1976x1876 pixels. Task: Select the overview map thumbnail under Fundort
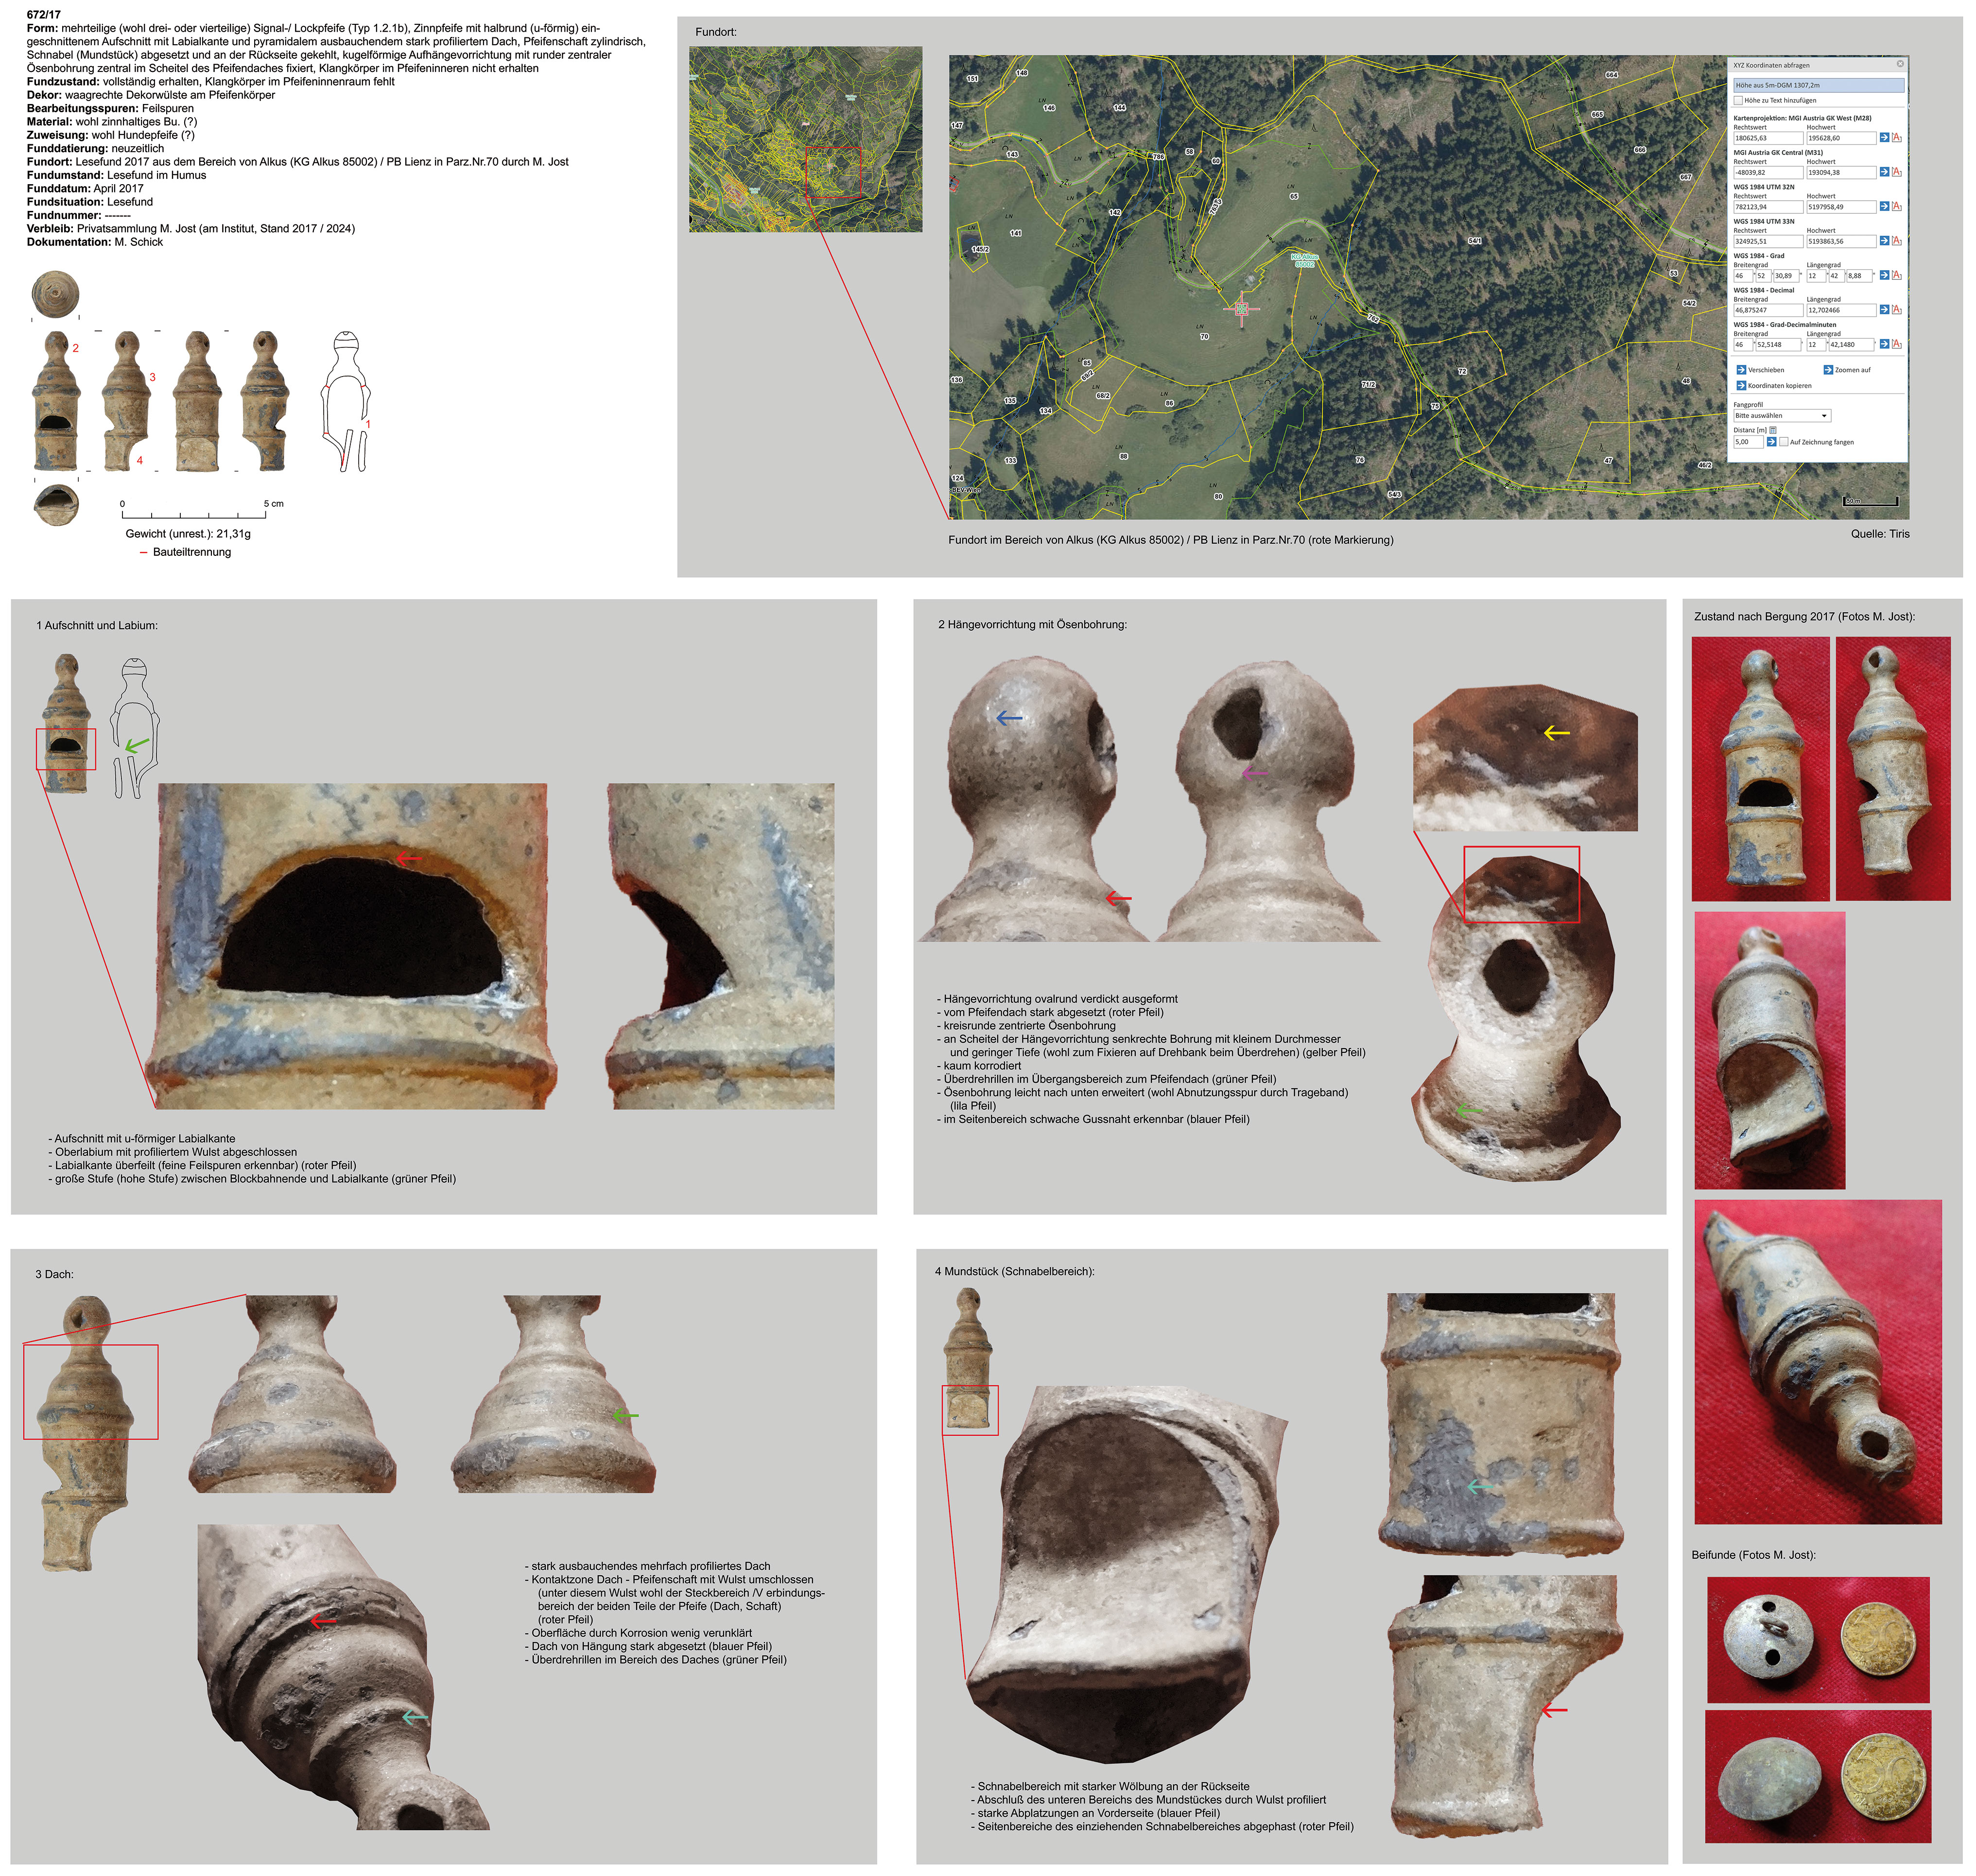[805, 139]
